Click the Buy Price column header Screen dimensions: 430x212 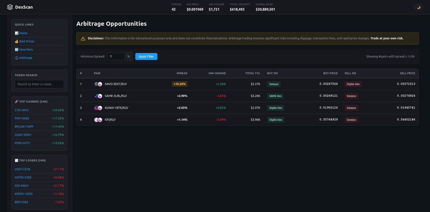[x=330, y=73]
